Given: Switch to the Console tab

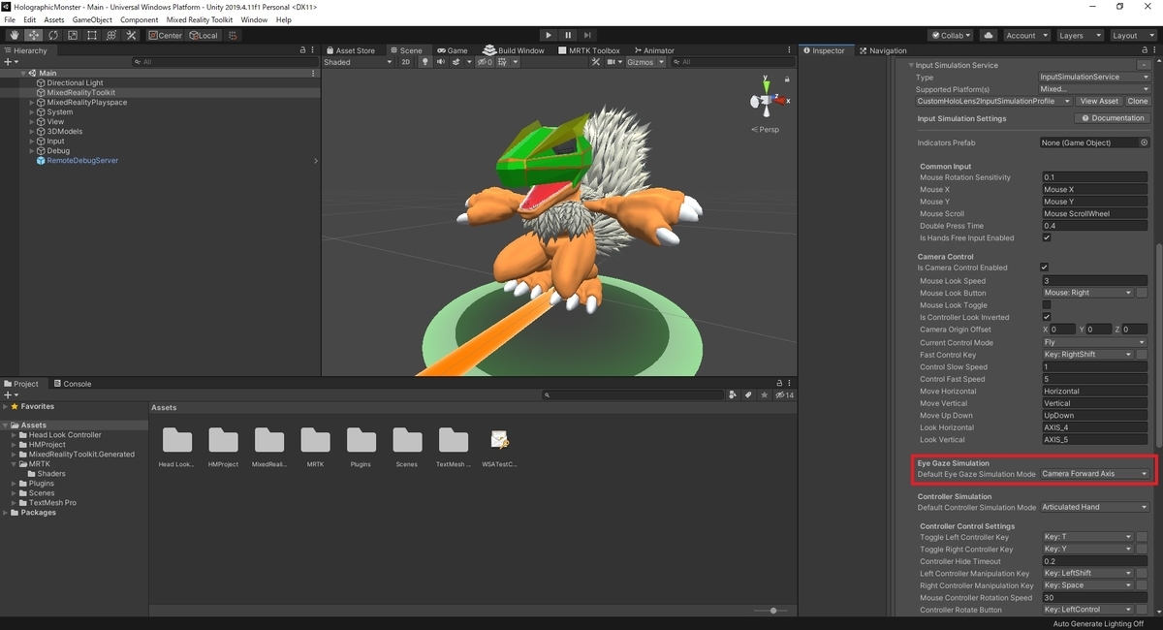Looking at the screenshot, I should tap(72, 384).
